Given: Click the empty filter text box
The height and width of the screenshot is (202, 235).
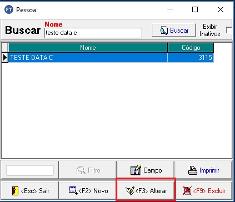Looking at the screenshot, I should 30,170.
